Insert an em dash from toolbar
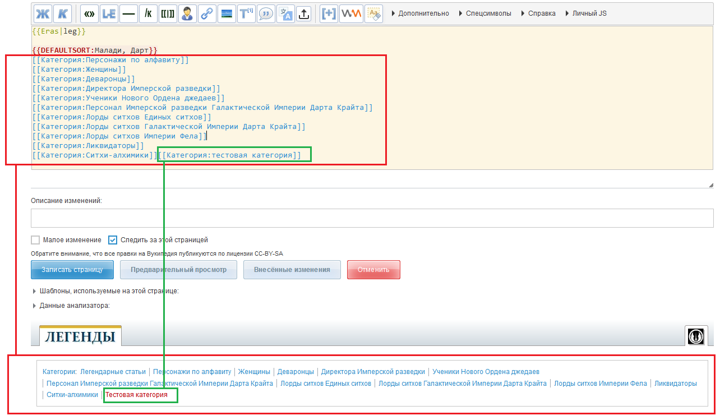 coord(128,14)
